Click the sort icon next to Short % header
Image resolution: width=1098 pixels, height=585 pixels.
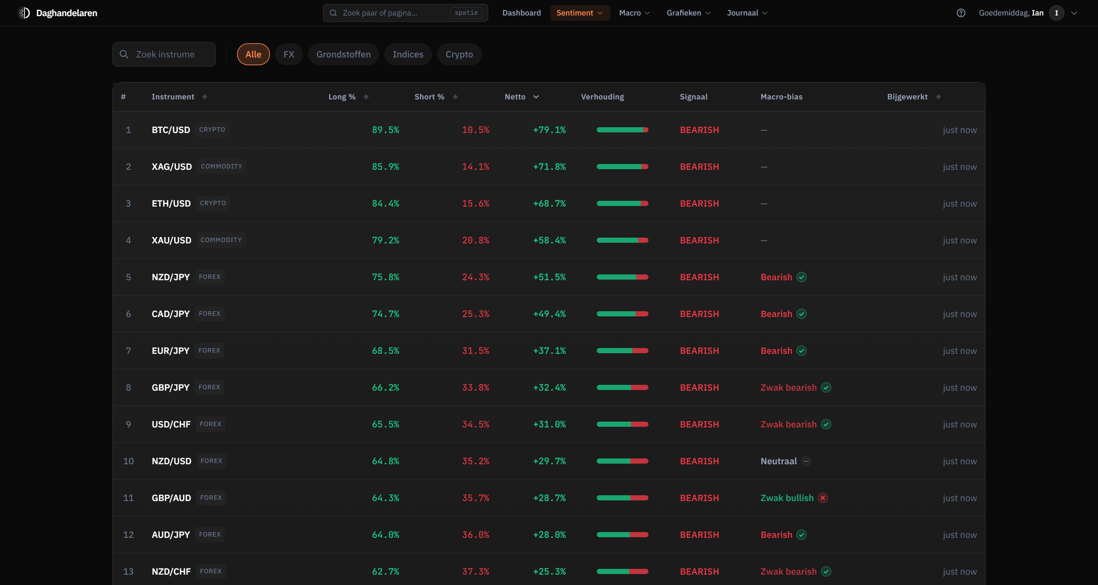click(455, 97)
